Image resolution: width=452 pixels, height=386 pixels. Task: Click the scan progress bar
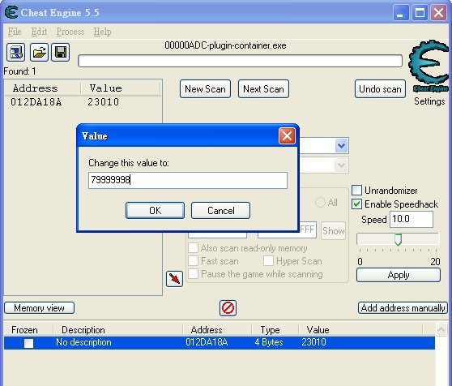(x=240, y=61)
